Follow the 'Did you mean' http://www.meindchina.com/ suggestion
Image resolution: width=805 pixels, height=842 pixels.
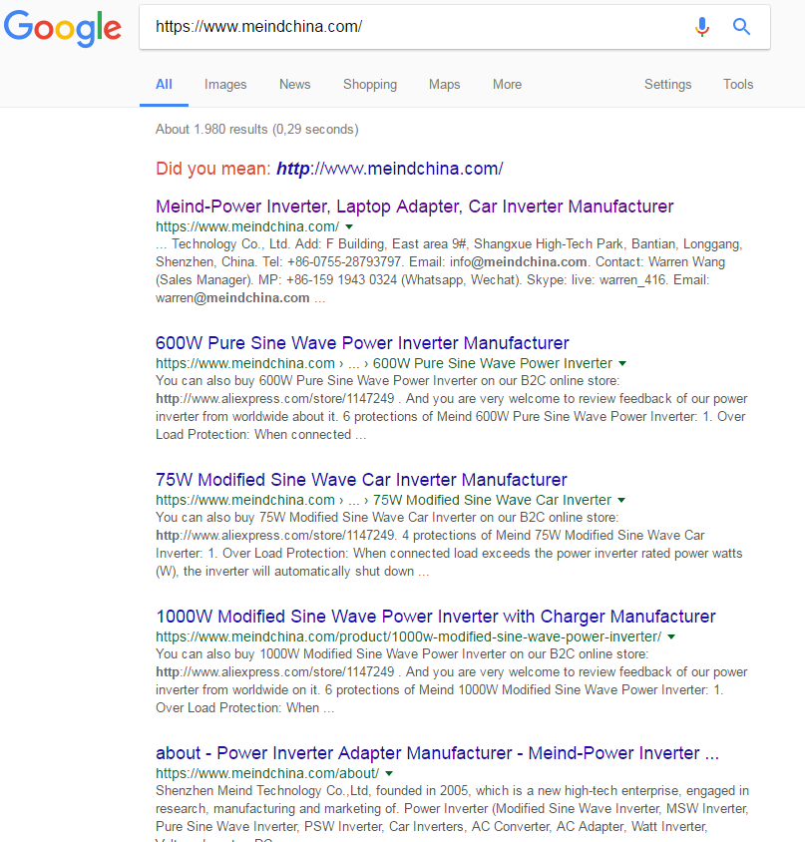tap(389, 169)
